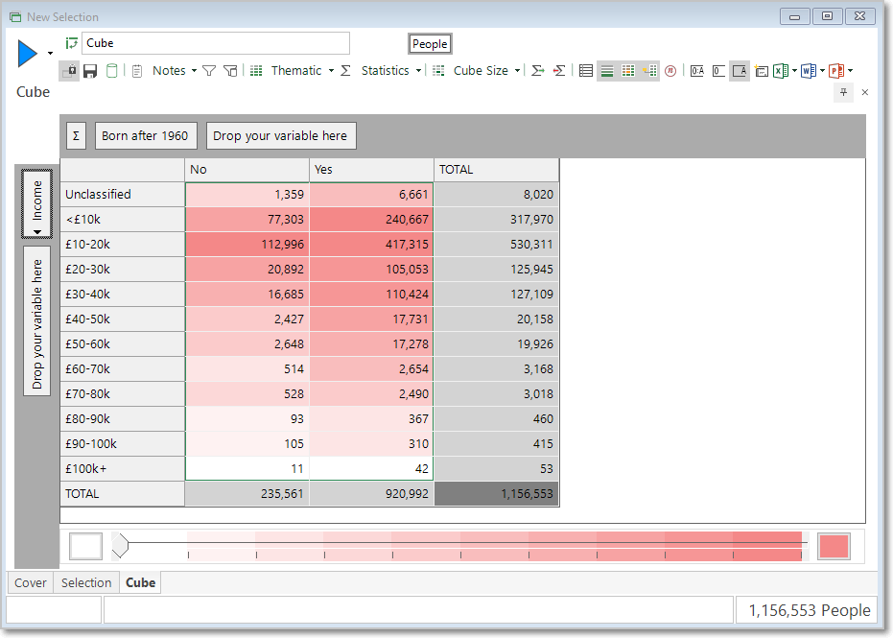This screenshot has height=638, width=893.
Task: Click the Born after 1960 variable button
Action: pos(145,136)
